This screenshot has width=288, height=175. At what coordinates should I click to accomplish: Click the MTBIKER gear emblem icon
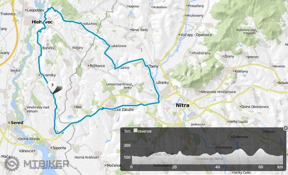point(12,163)
